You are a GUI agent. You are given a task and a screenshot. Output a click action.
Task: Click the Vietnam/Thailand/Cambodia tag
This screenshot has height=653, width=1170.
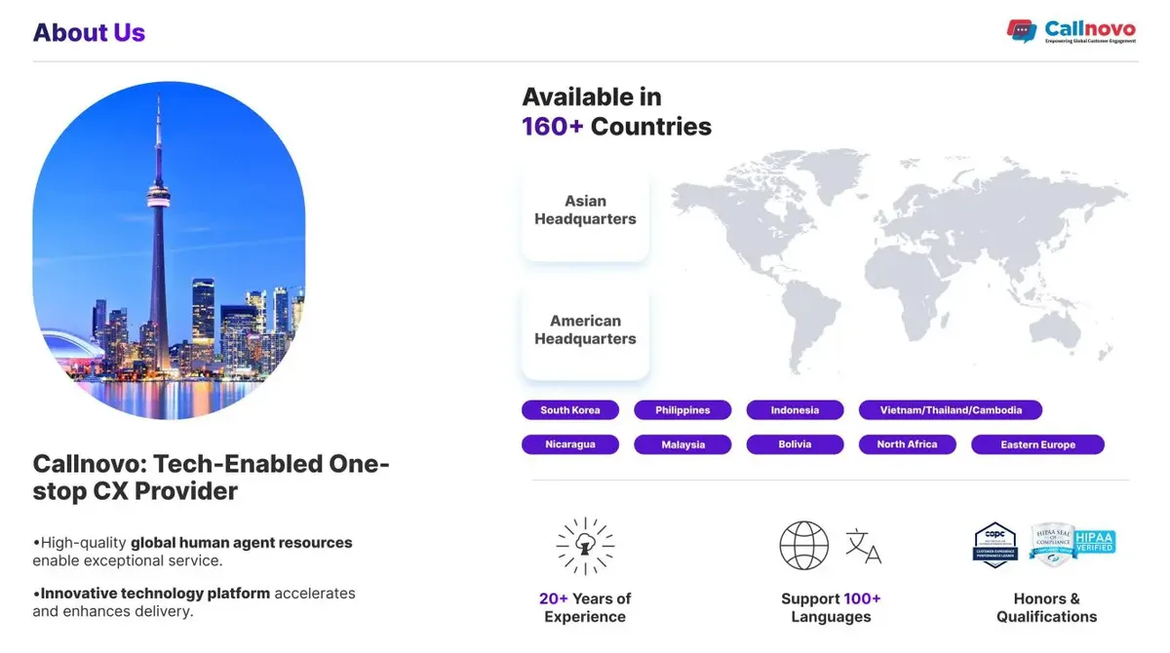point(951,410)
